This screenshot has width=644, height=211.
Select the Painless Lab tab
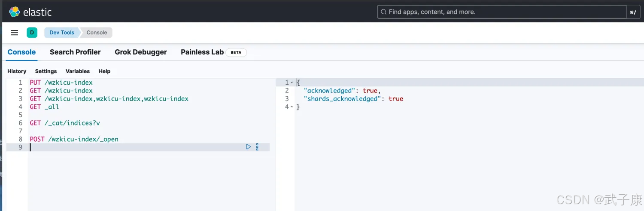coord(202,52)
